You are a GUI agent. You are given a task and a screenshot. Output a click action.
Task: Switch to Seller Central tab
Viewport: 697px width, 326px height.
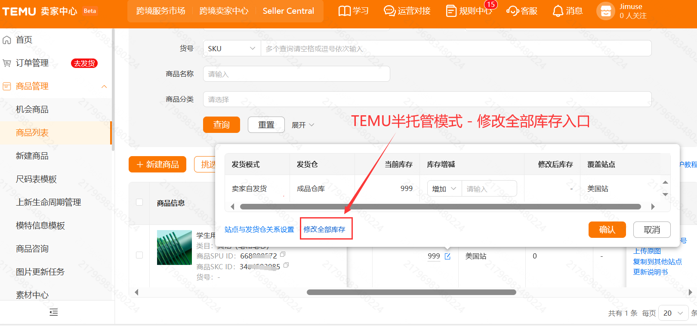click(288, 11)
